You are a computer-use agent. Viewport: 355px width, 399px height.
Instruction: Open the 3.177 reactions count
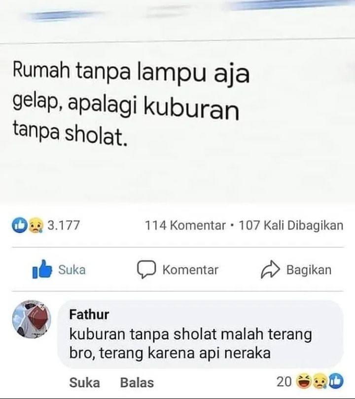pos(64,225)
